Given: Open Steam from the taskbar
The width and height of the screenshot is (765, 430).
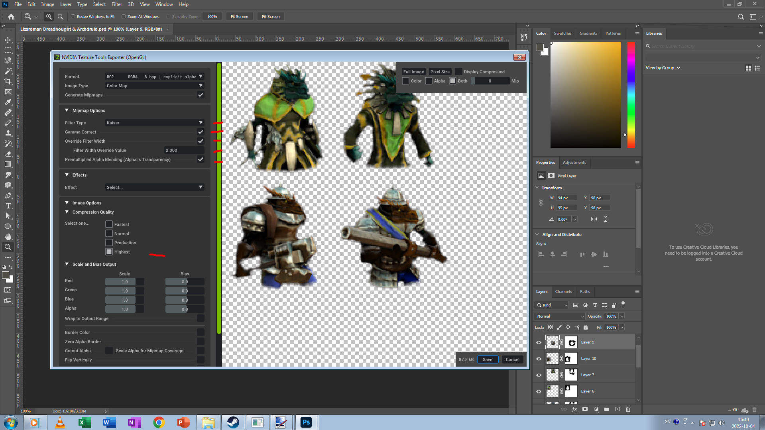Looking at the screenshot, I should (x=233, y=422).
